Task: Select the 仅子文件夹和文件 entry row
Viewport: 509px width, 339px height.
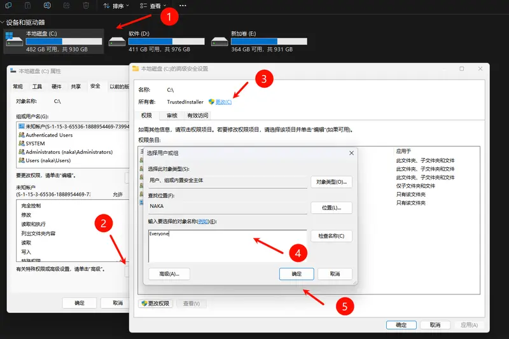Action: tap(415, 186)
